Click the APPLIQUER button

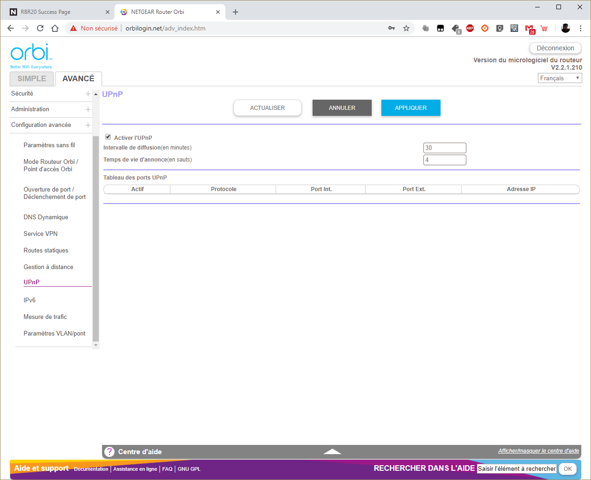pos(411,108)
